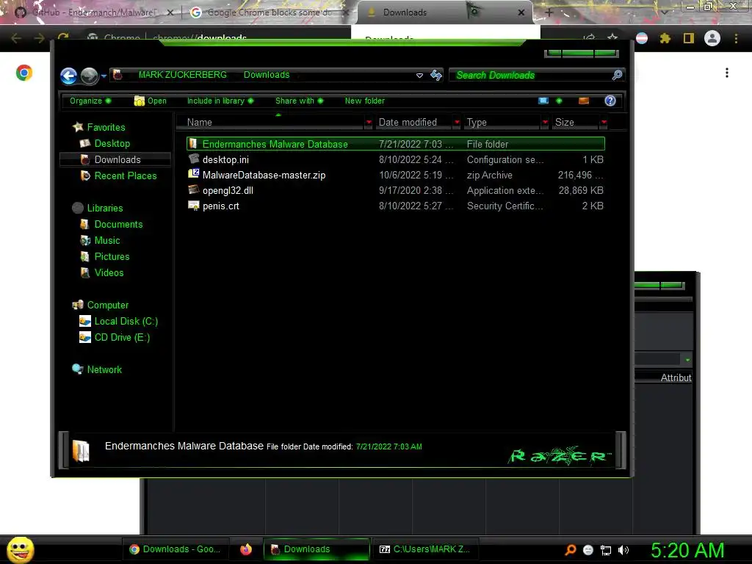Open Recent Places in Favorites
The height and width of the screenshot is (564, 752).
tap(126, 176)
